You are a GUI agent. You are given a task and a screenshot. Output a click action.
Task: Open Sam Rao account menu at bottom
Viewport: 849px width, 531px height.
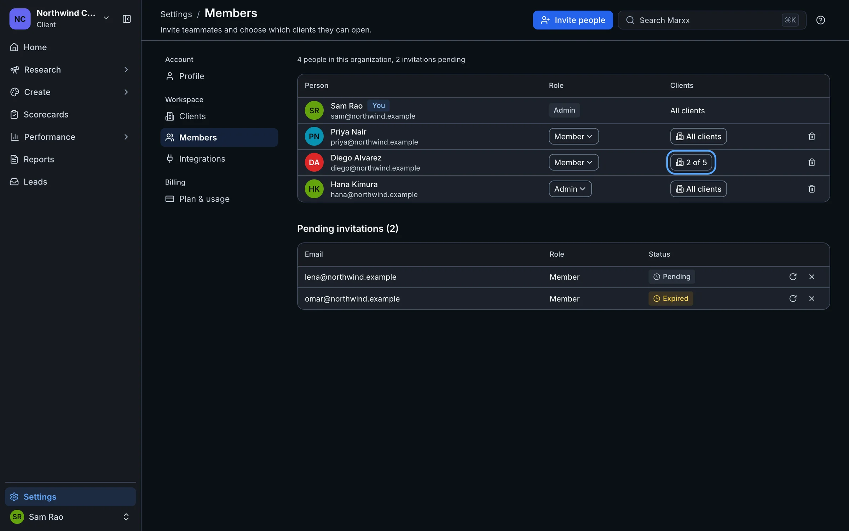click(x=70, y=516)
